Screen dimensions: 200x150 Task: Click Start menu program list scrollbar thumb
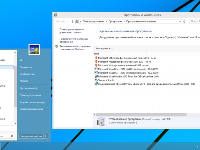15,87
